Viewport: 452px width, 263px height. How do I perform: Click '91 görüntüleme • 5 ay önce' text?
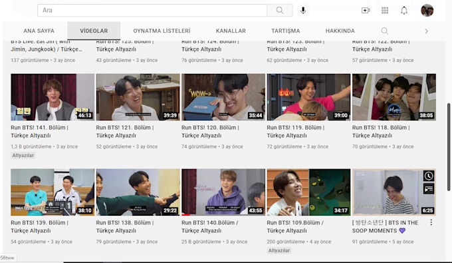(x=383, y=242)
